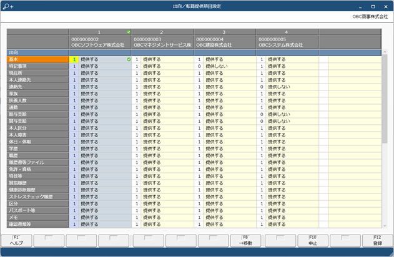Select the 扶養人数 row header
The width and height of the screenshot is (394, 257).
click(37, 100)
